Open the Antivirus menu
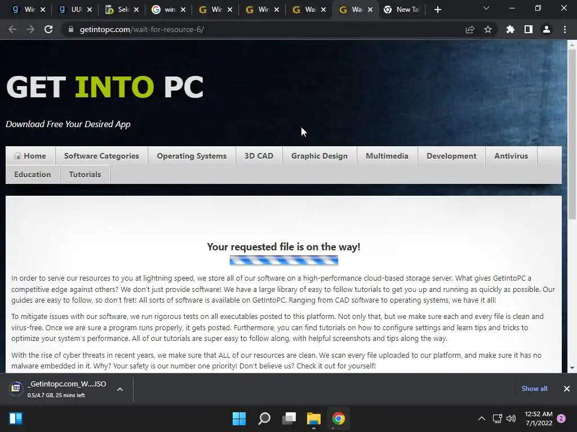The height and width of the screenshot is (432, 577). tap(511, 156)
